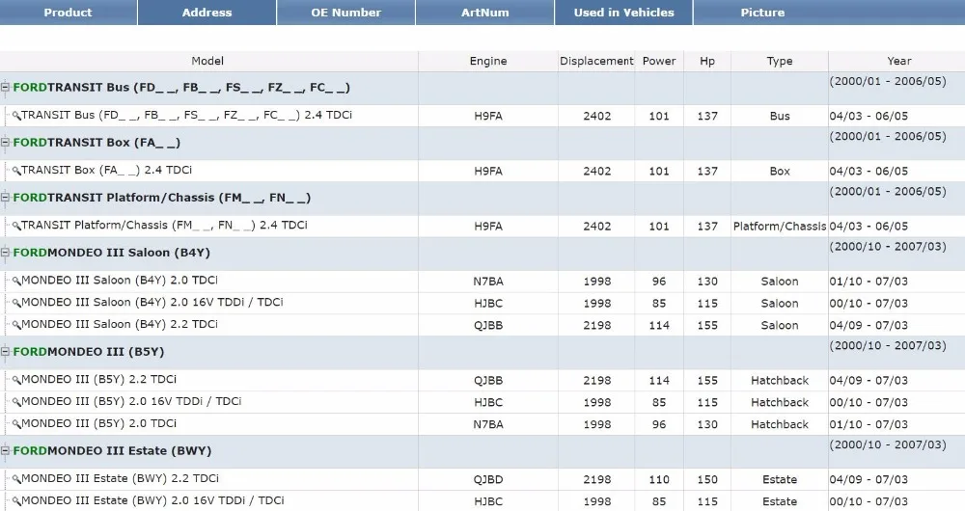Switch to the Address tab

tap(207, 13)
